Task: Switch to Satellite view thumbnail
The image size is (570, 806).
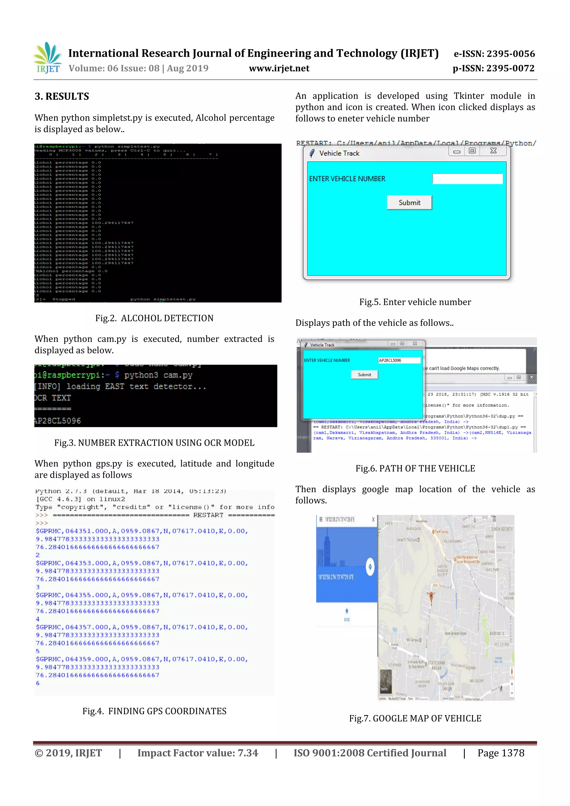Action: pos(386,681)
